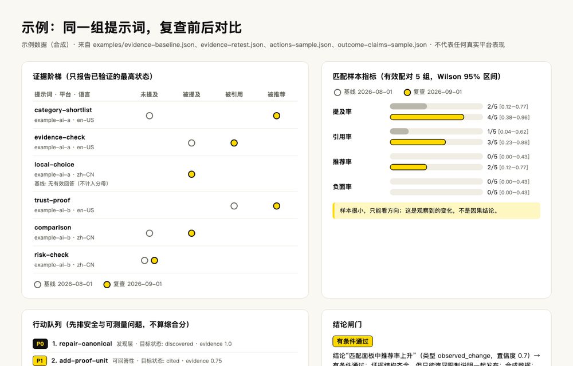This screenshot has height=366, width=573.
Task: Select the evidence-check prompt name
Action: (x=60, y=137)
